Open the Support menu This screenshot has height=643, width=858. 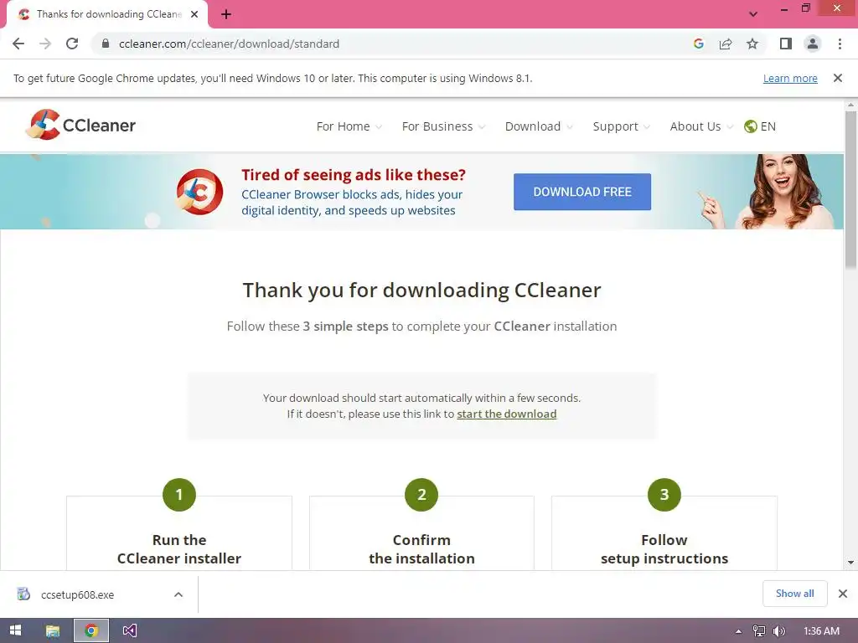(621, 126)
